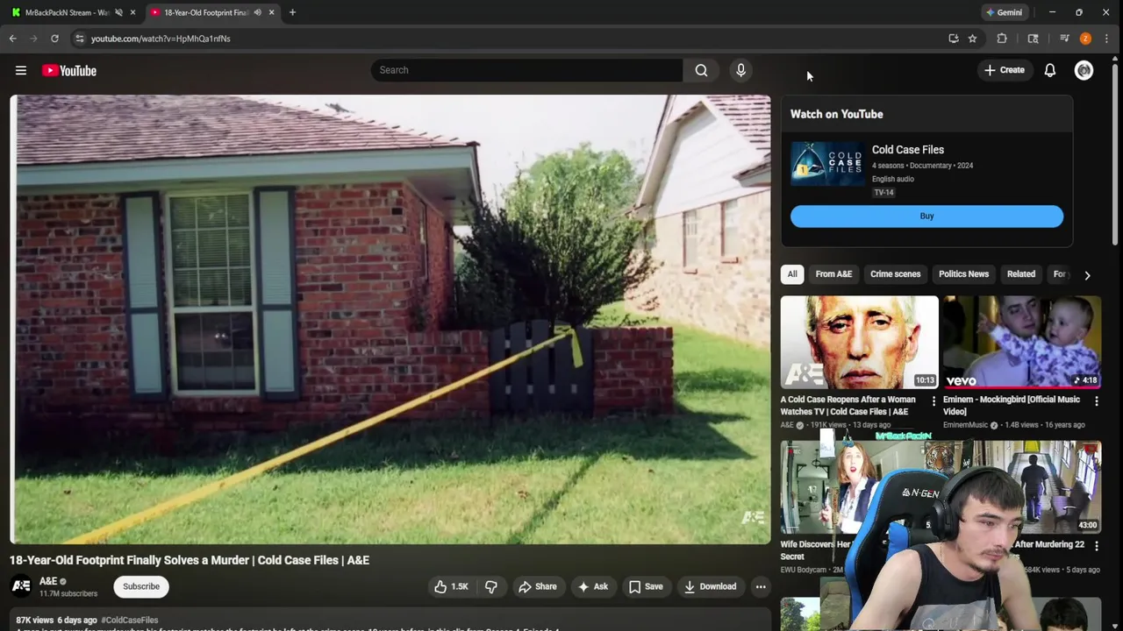The image size is (1123, 631).
Task: Click the Download button
Action: pyautogui.click(x=710, y=586)
